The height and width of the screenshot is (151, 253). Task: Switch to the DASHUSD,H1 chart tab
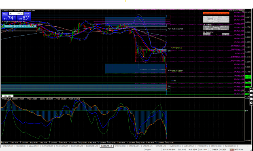click(x=230, y=146)
